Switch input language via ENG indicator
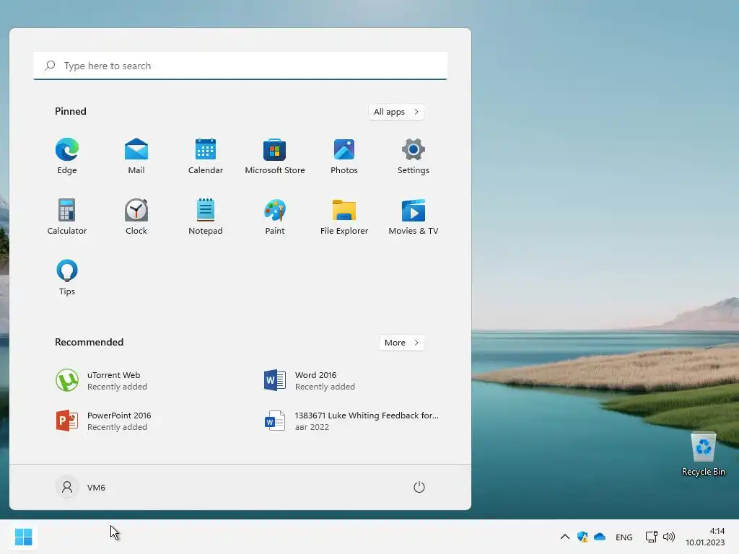The width and height of the screenshot is (739, 554). coord(624,537)
